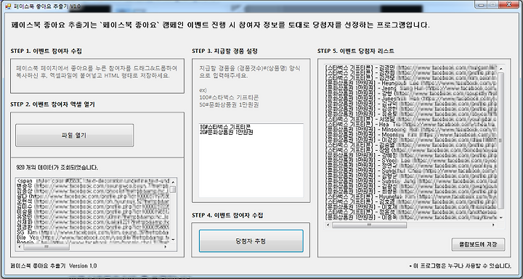Click up arrow of winner list scrollbar
The height and width of the screenshot is (279, 523).
(500, 68)
